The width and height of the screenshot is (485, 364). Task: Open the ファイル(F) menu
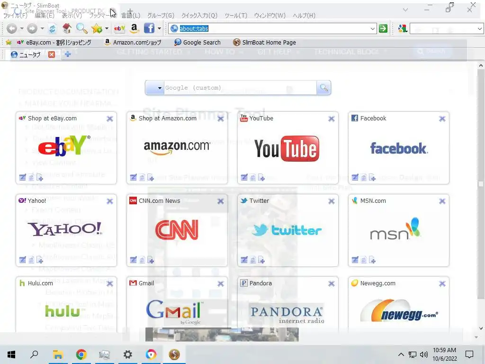[15, 16]
